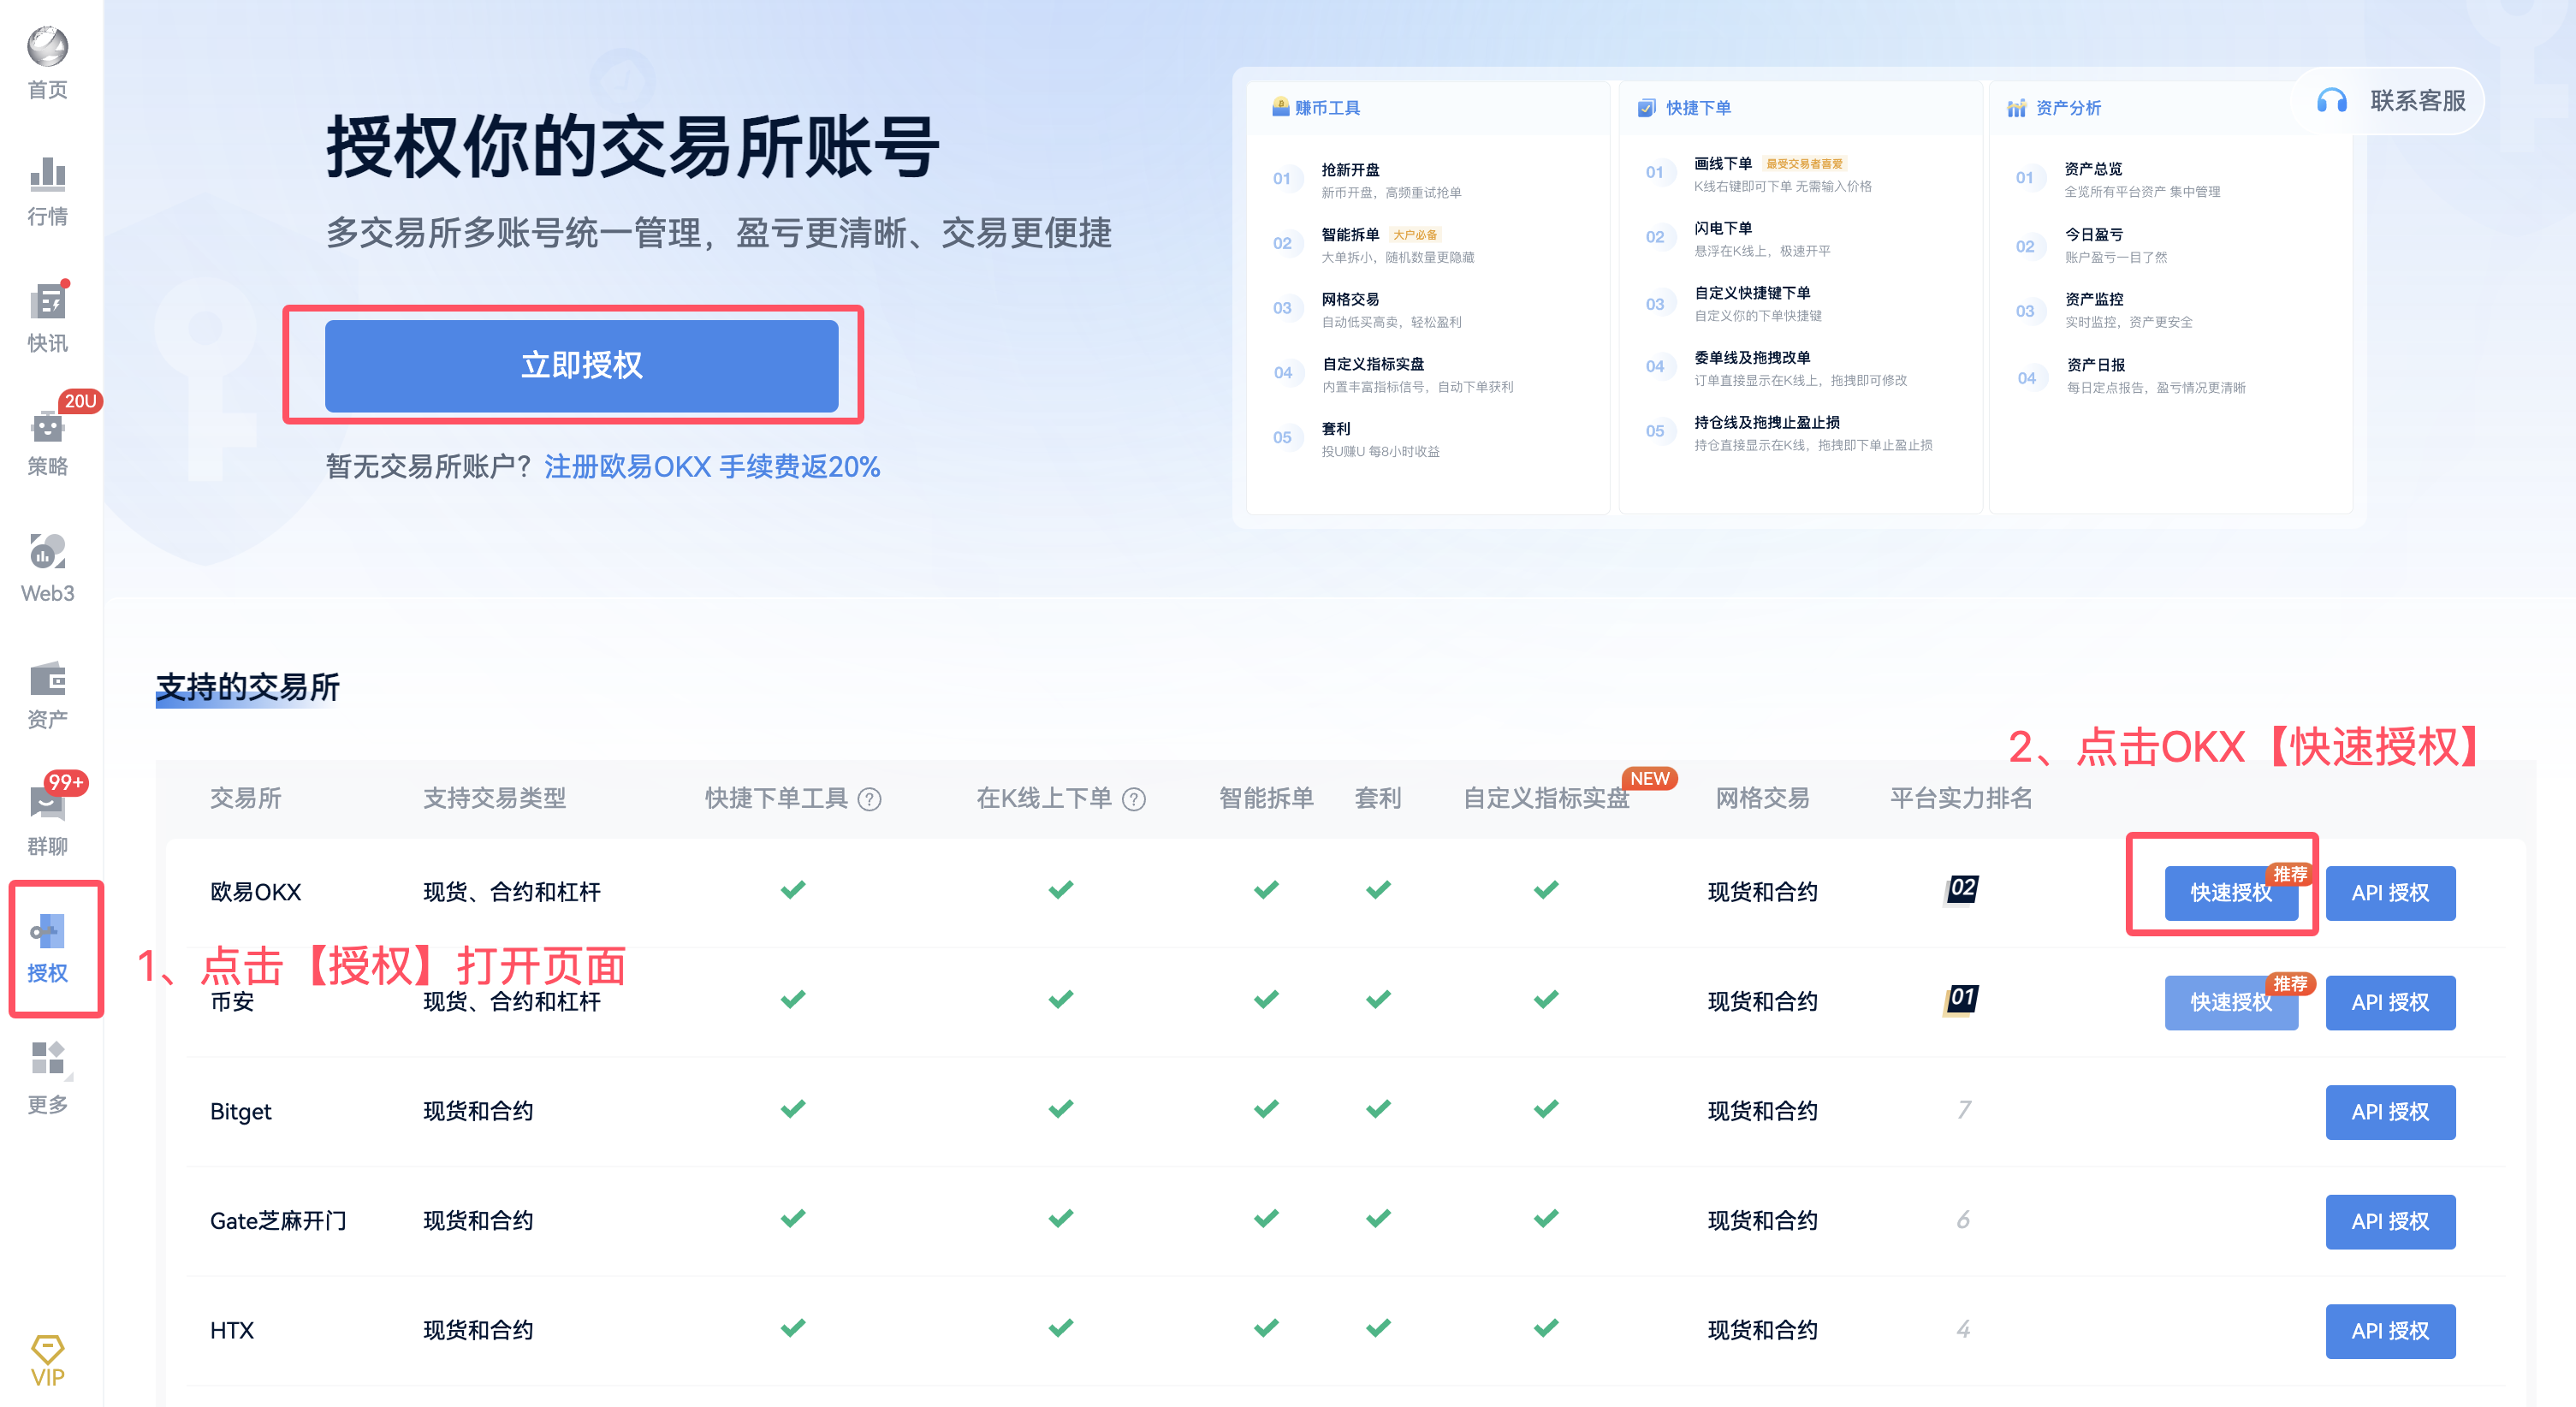Click 快速授权 for 欧易OKX

(x=2231, y=892)
